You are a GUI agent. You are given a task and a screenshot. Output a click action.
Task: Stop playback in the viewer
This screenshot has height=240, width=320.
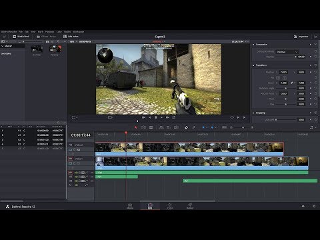[156, 117]
